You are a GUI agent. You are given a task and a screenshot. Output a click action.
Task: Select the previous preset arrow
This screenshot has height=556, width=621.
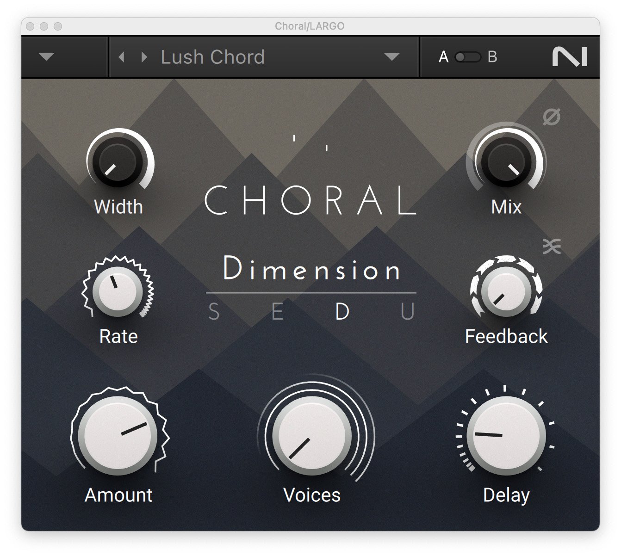[x=122, y=57]
